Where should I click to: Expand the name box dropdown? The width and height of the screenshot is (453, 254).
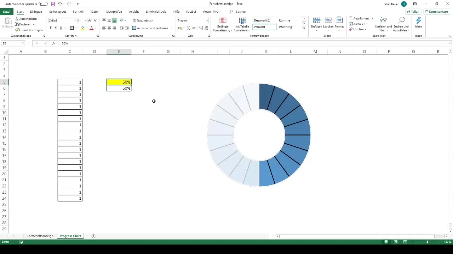pyautogui.click(x=23, y=43)
